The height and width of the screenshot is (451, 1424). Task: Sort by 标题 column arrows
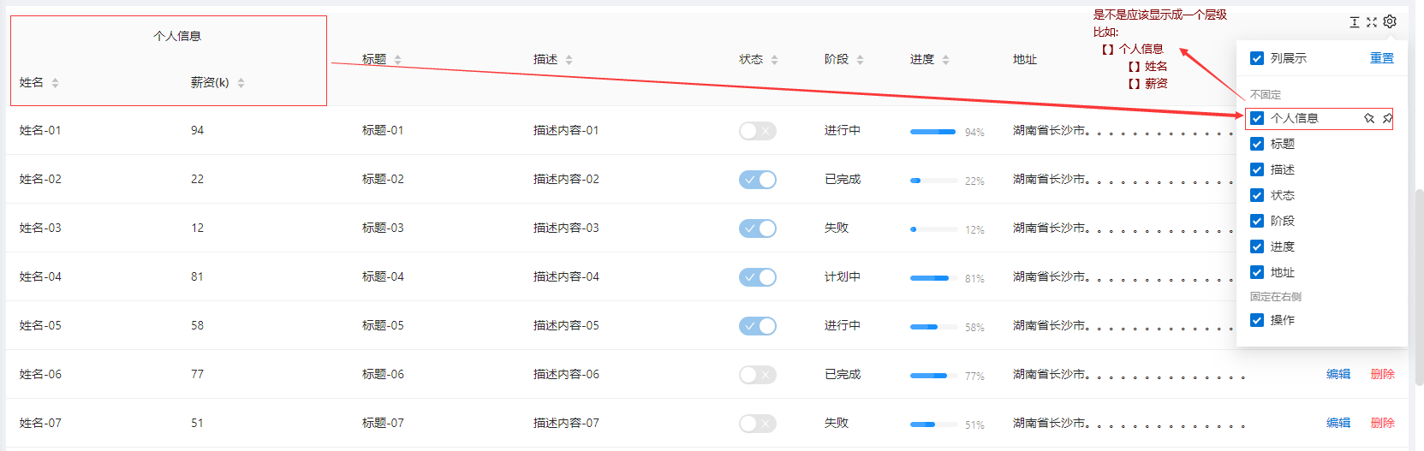pos(397,60)
